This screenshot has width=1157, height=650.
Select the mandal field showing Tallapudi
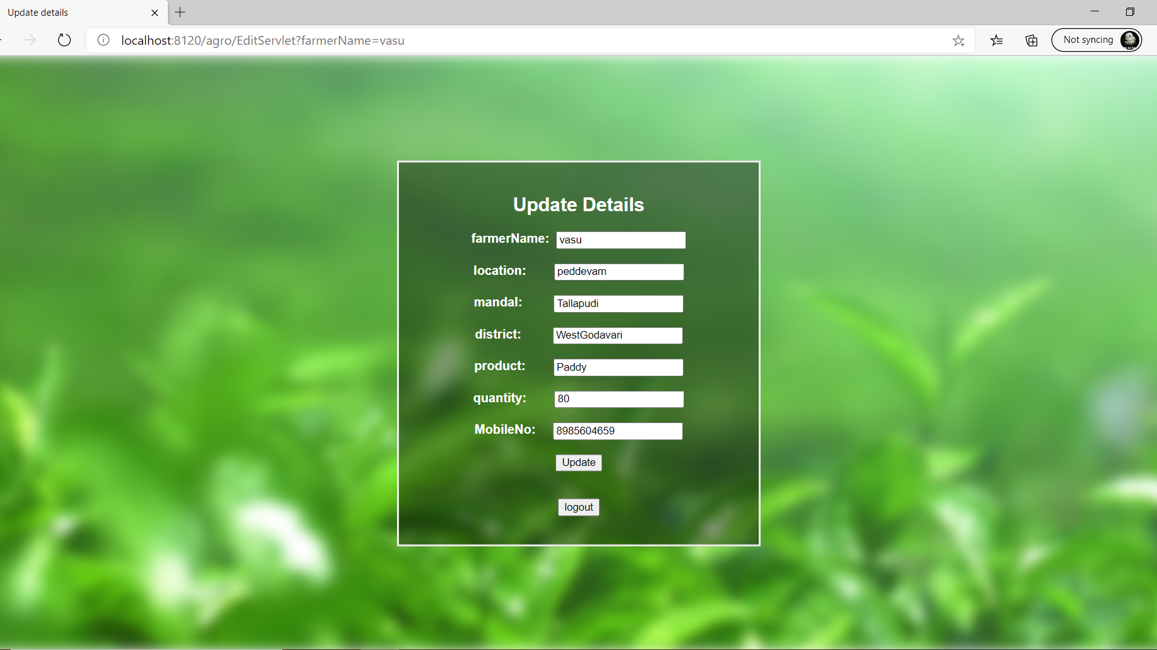(x=618, y=303)
